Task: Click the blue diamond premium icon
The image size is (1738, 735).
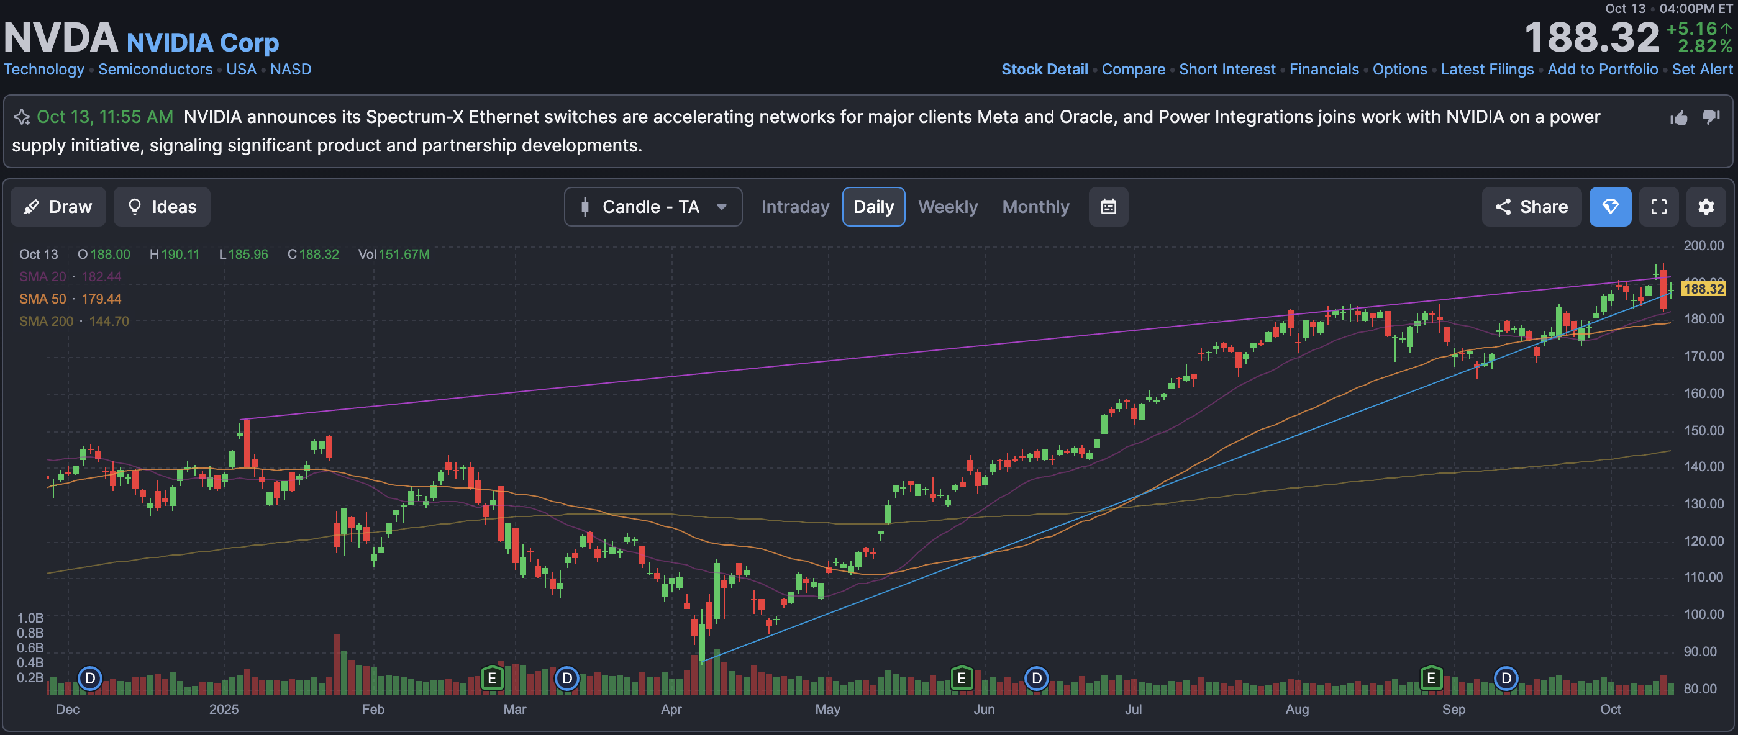Action: pos(1610,207)
